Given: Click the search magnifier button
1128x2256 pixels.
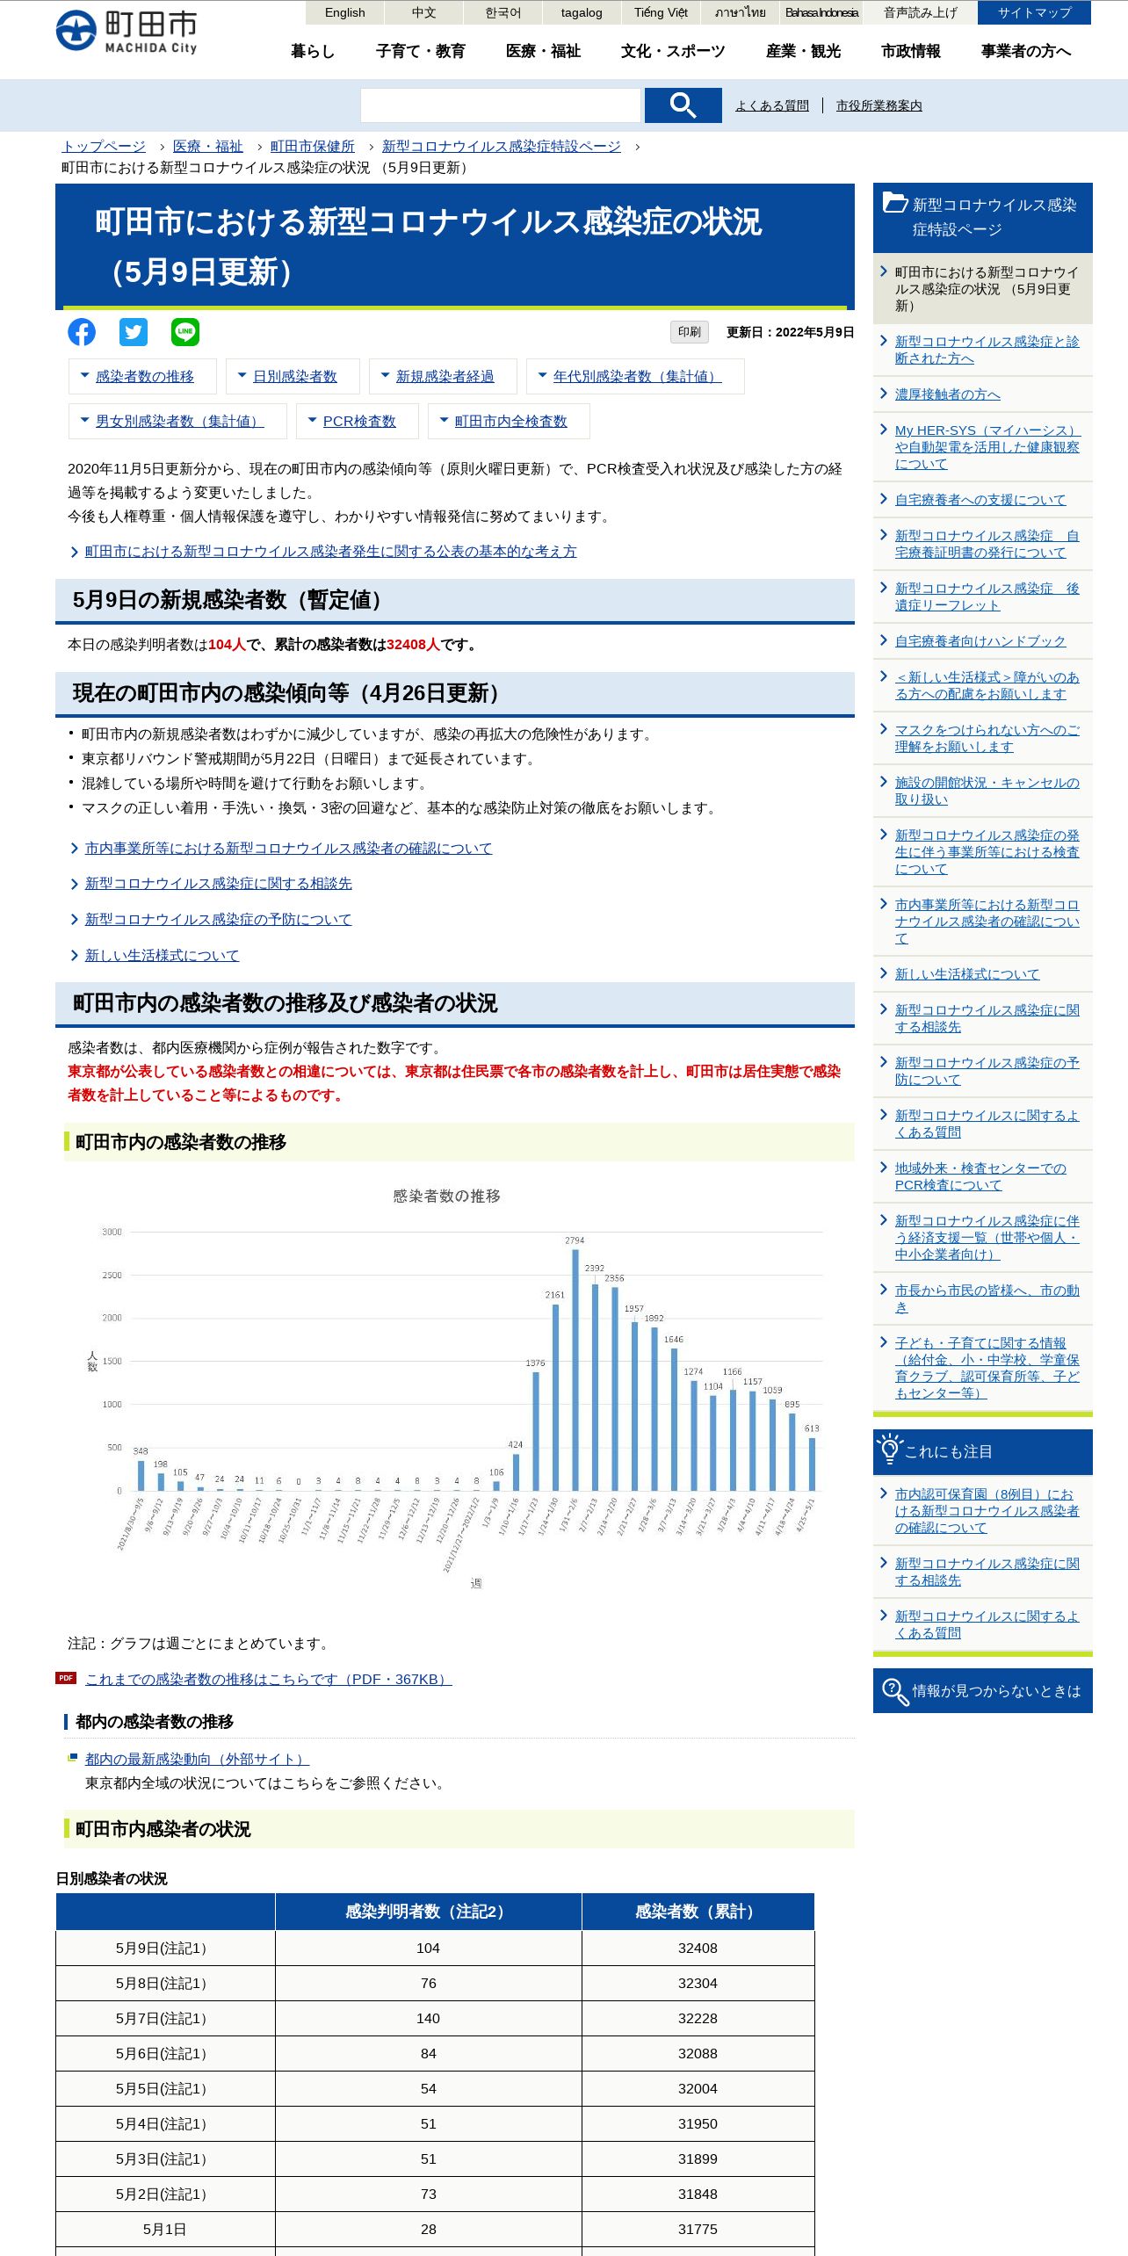Looking at the screenshot, I should [683, 105].
